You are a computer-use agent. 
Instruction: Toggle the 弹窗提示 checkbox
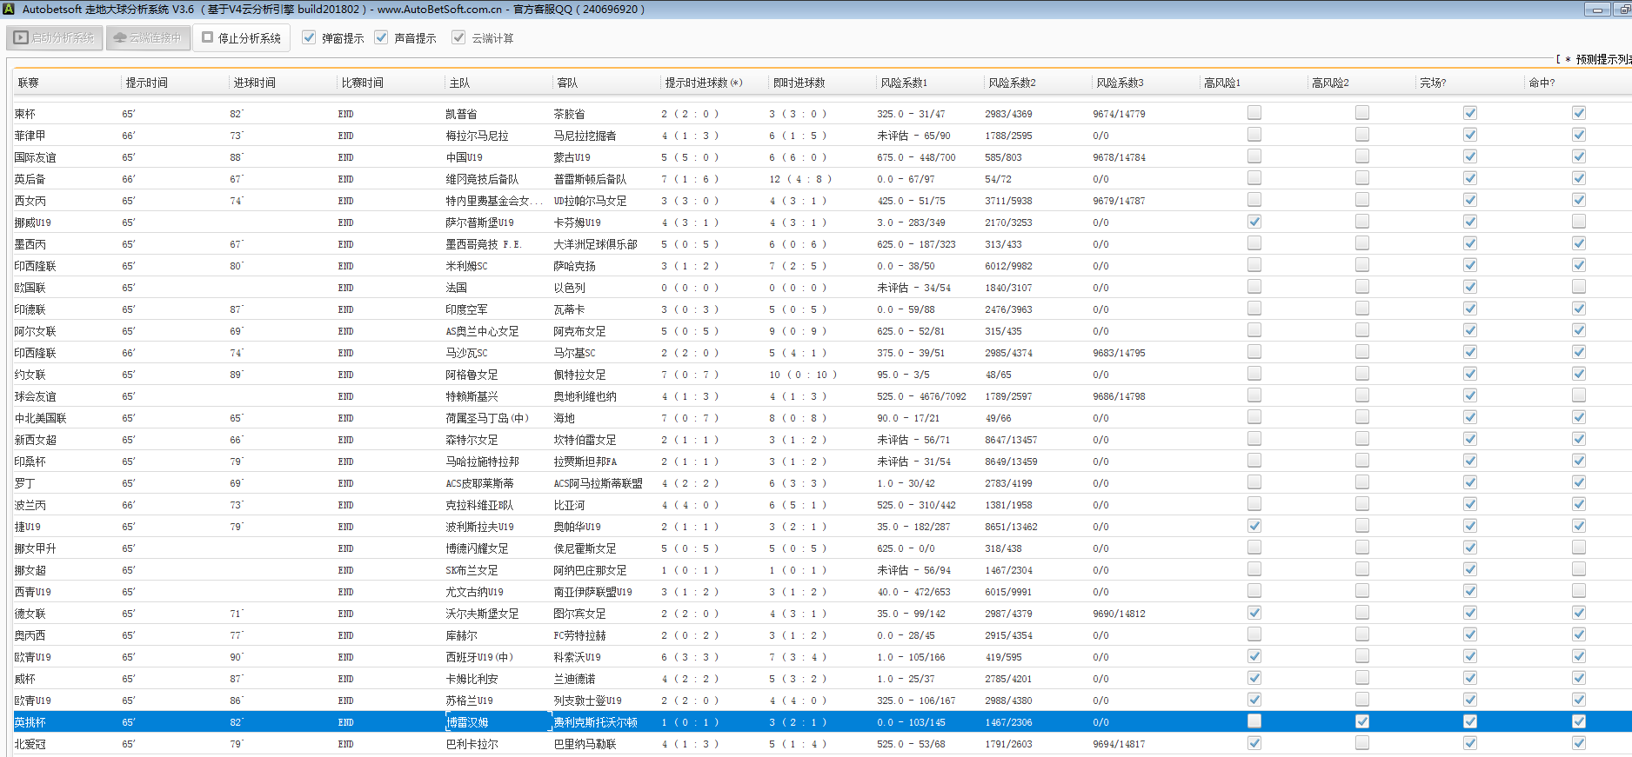309,37
